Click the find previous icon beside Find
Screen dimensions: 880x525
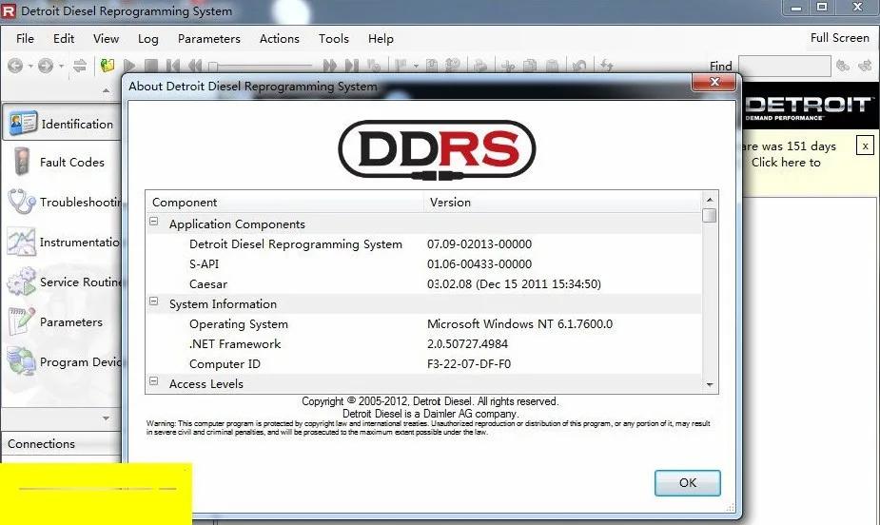842,67
